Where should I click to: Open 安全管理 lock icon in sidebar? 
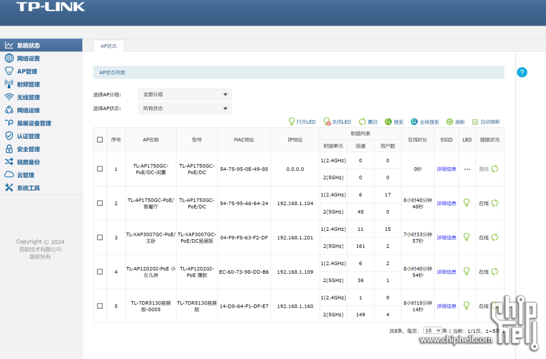tap(9, 149)
